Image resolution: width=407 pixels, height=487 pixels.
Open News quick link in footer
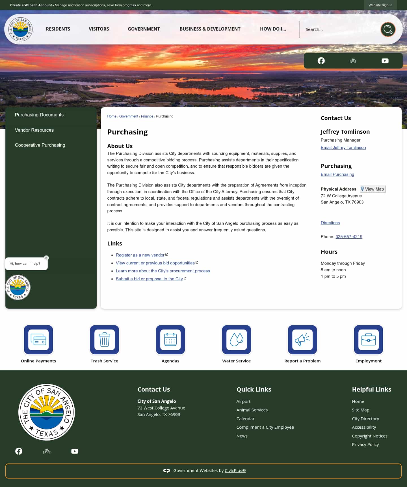point(242,436)
